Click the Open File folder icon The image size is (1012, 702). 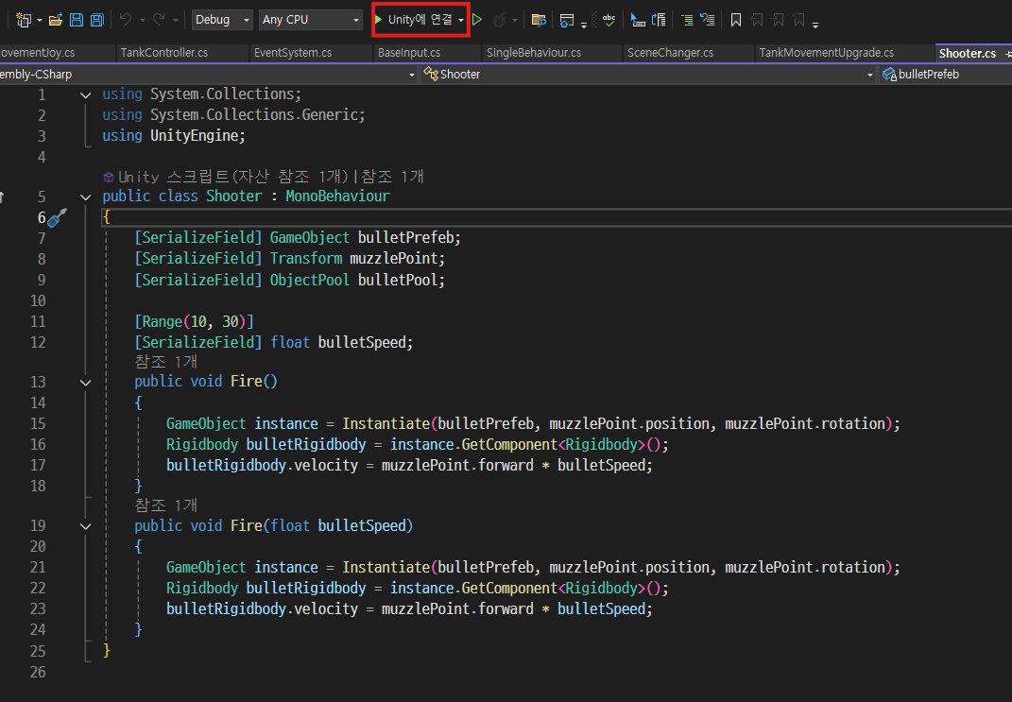click(x=55, y=20)
